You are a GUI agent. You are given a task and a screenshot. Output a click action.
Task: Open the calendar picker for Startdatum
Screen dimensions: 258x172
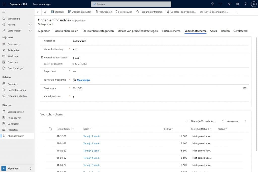tap(245, 88)
